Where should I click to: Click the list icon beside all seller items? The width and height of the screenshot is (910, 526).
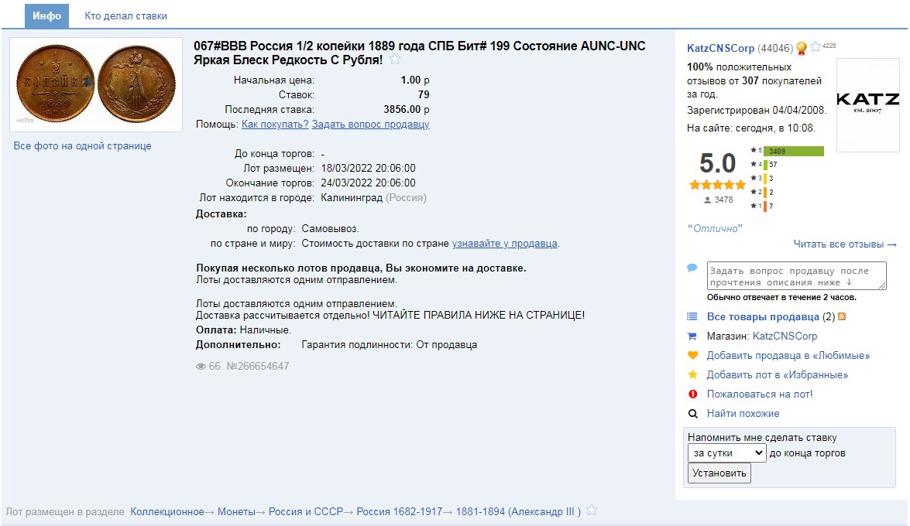click(692, 317)
